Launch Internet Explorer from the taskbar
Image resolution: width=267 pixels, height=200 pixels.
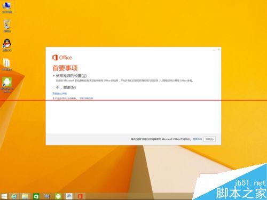14,196
